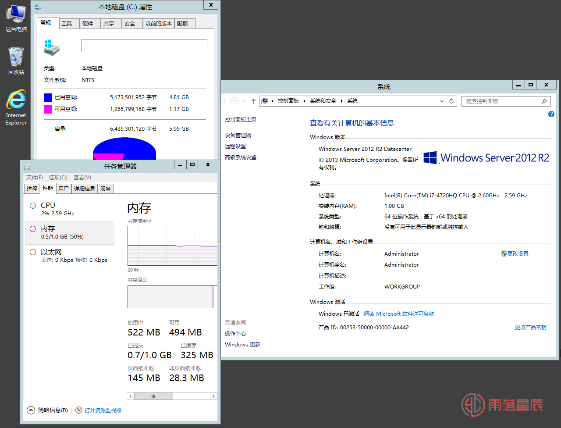Screen dimensions: 561x428
Task: Select CPU circle in performance list
Action: 33,206
